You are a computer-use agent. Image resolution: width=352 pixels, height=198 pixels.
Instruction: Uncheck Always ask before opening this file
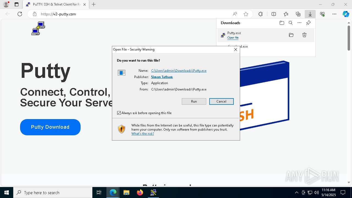(119, 113)
